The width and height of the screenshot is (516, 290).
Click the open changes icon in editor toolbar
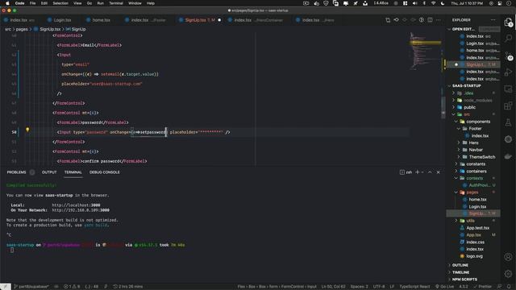coord(388,20)
